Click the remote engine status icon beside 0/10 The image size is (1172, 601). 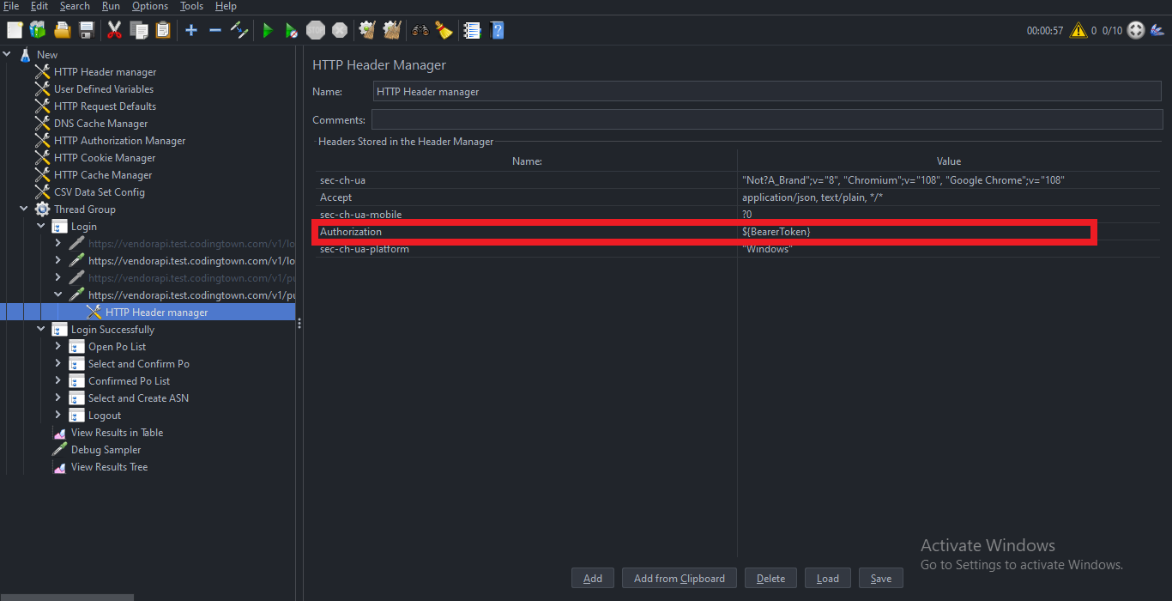pos(1136,30)
